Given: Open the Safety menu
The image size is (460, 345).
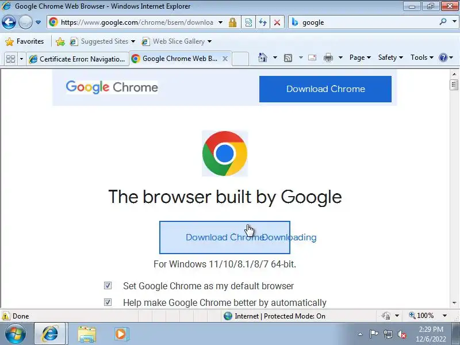Looking at the screenshot, I should pos(390,57).
